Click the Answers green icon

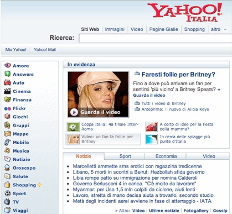click(x=7, y=74)
